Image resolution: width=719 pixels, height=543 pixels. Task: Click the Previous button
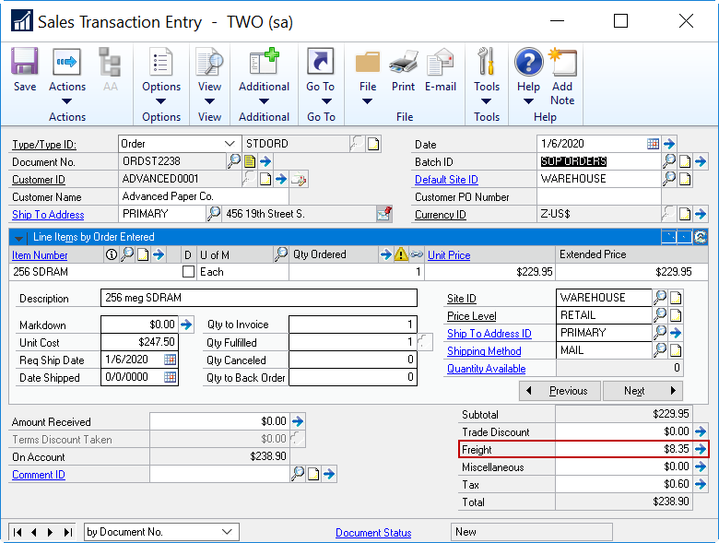(560, 391)
